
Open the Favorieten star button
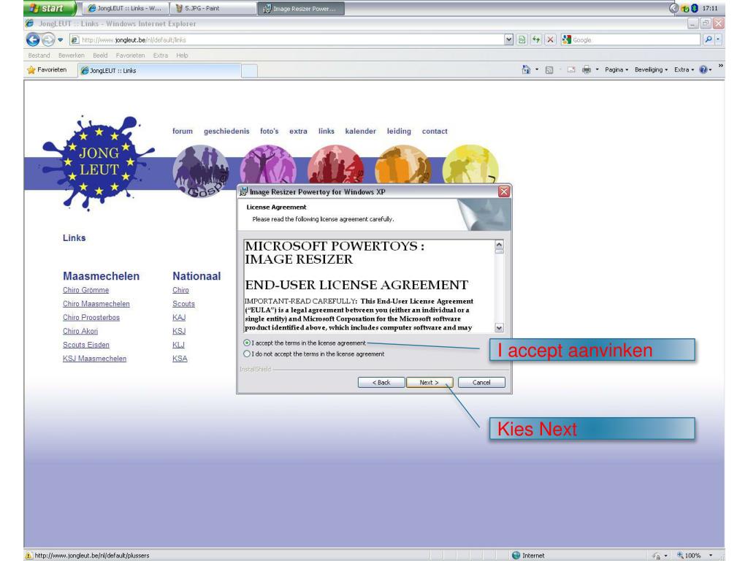click(47, 70)
